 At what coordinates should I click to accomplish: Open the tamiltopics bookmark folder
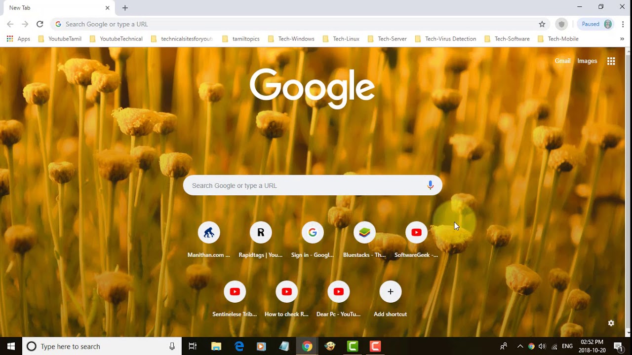241,39
